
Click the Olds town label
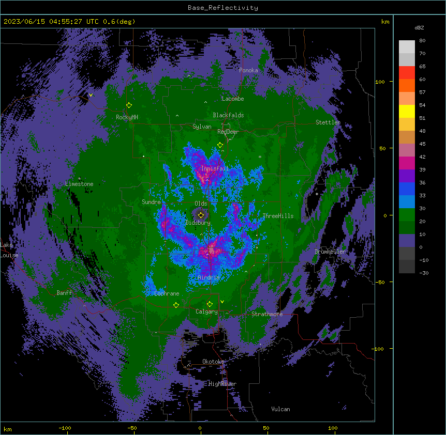(x=201, y=204)
